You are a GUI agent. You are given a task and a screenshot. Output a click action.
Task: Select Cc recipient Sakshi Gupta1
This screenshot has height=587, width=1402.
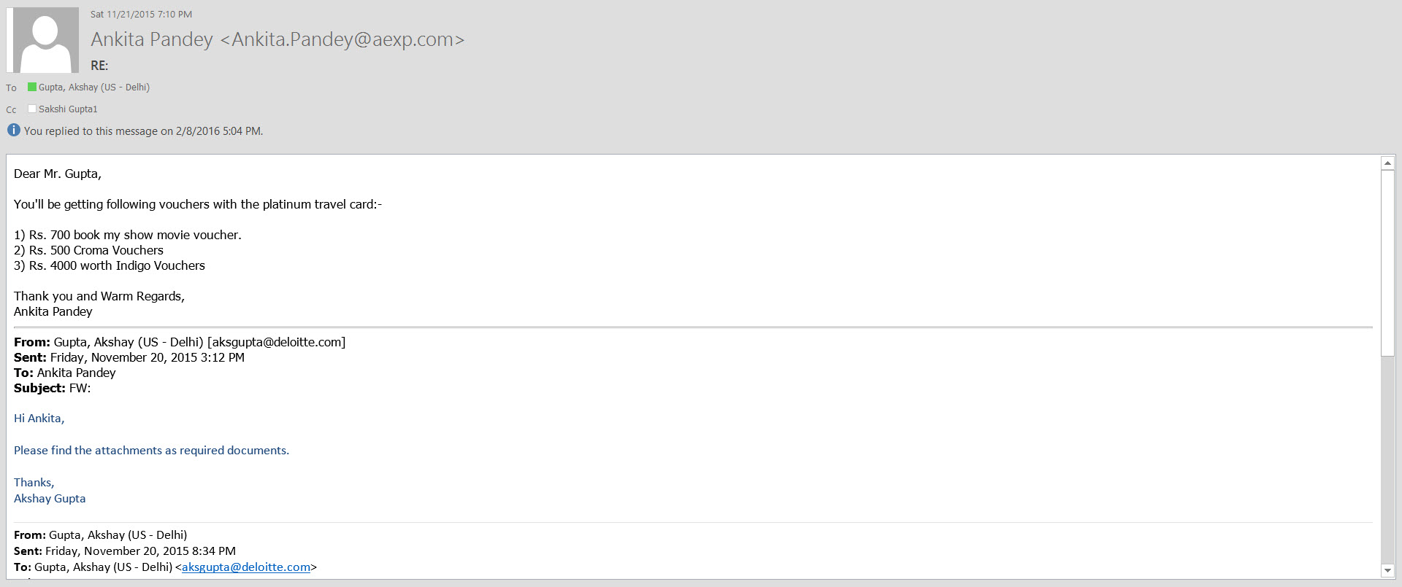[x=68, y=109]
